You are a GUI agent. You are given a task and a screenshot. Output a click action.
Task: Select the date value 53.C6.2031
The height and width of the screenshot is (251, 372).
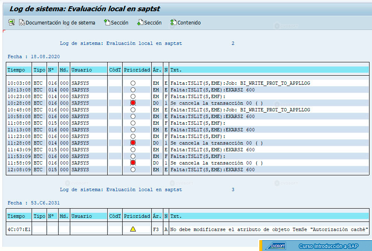click(45, 203)
